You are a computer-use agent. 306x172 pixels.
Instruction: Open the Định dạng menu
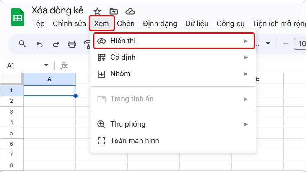point(160,24)
